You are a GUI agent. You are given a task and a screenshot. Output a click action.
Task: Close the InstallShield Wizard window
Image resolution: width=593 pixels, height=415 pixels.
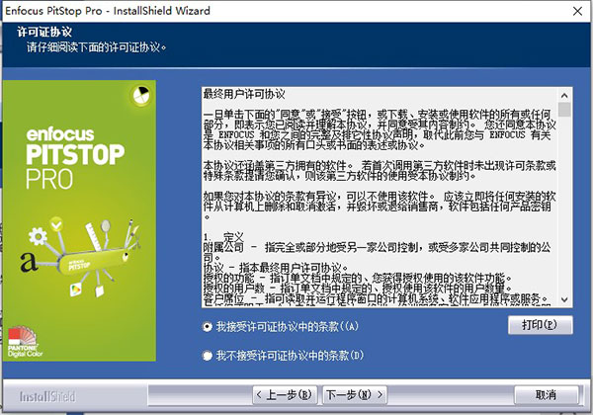577,11
